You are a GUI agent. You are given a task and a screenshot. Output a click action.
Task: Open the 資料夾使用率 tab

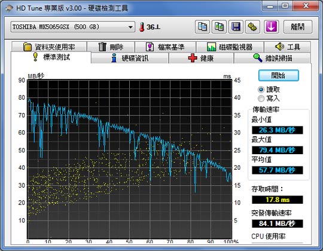[49, 47]
